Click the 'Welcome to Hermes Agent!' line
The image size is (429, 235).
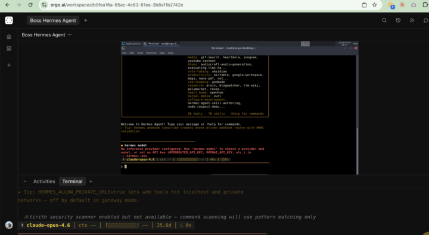tap(181, 124)
